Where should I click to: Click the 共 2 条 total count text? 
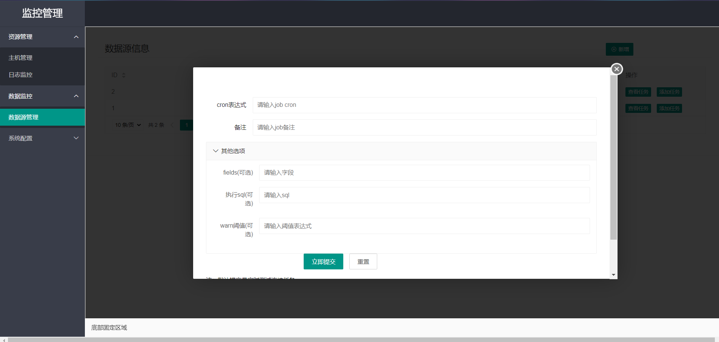[x=156, y=125]
